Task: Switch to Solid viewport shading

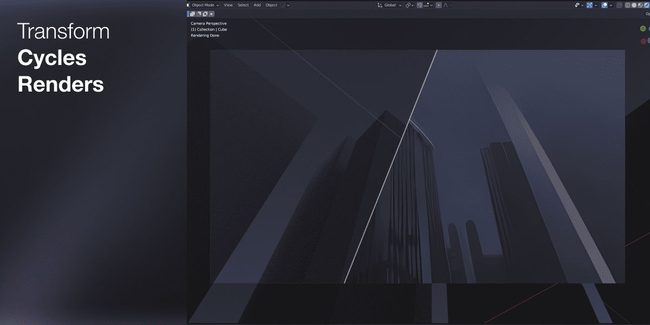Action: coord(634,5)
